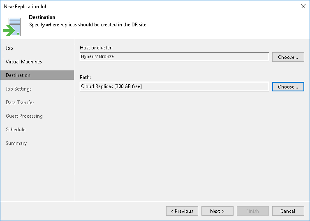Proceed with the Next button
310x221 pixels.
pyautogui.click(x=217, y=211)
